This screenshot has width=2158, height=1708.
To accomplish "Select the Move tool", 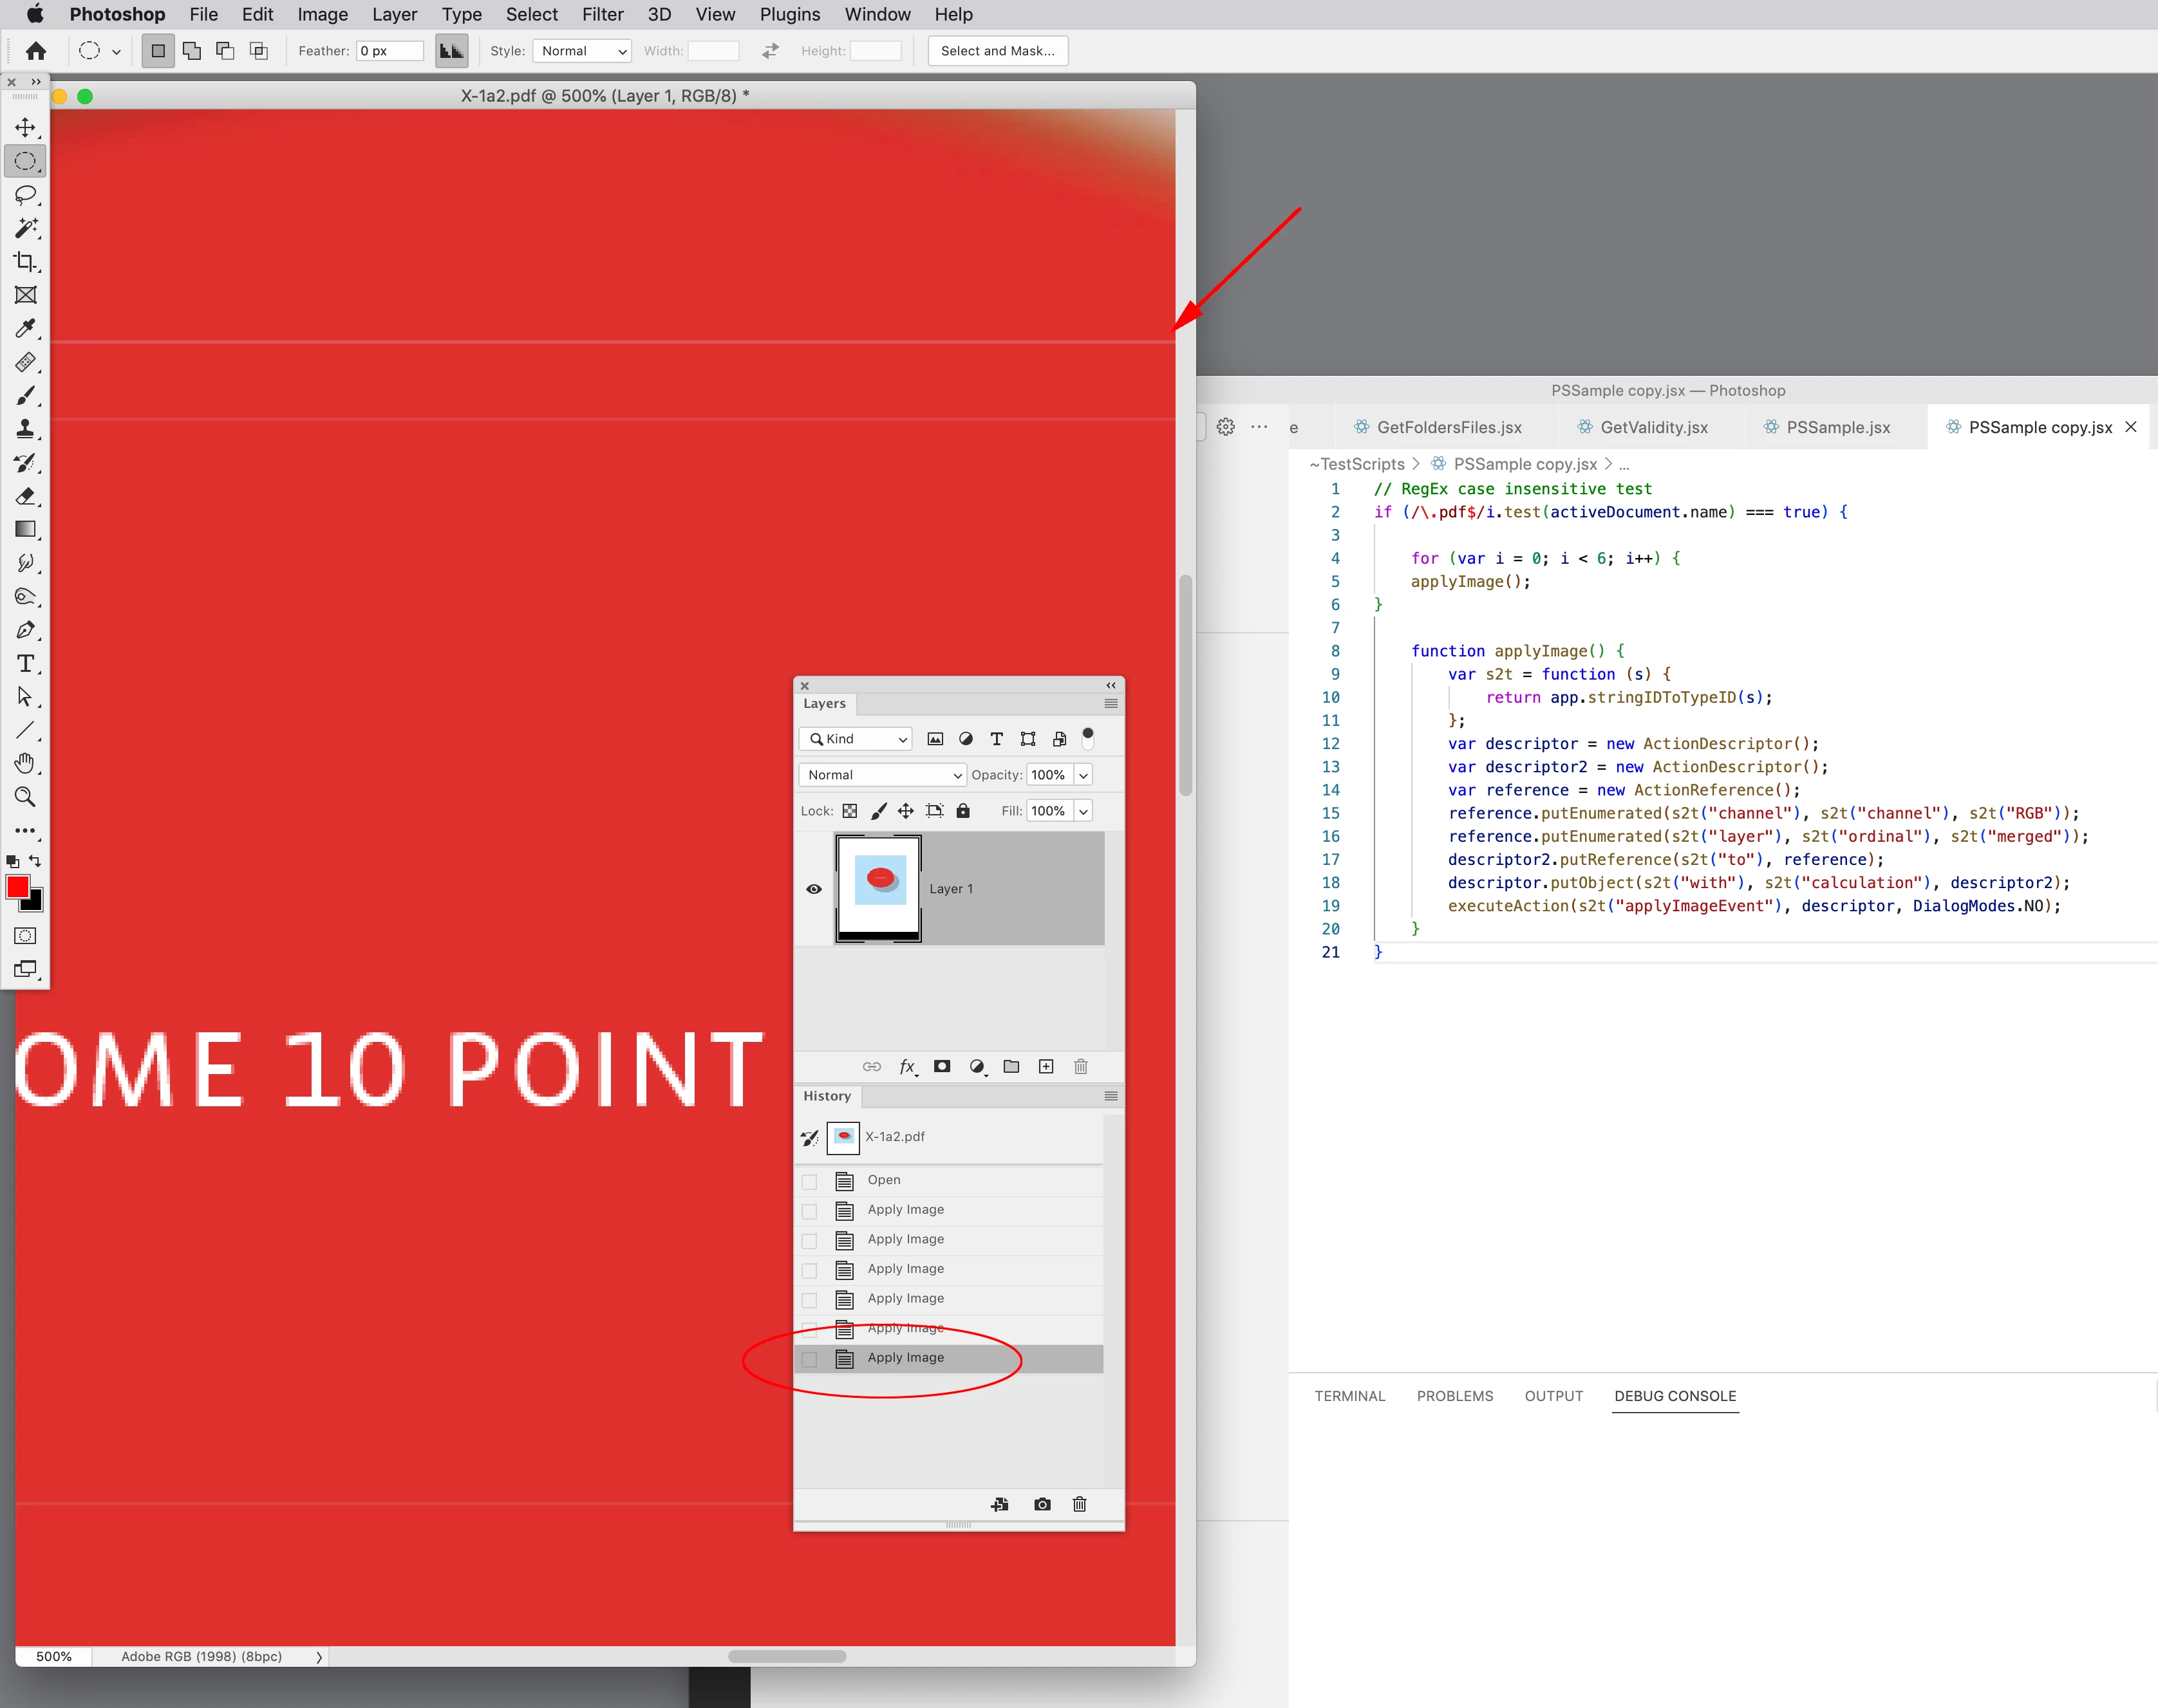I will [x=25, y=128].
